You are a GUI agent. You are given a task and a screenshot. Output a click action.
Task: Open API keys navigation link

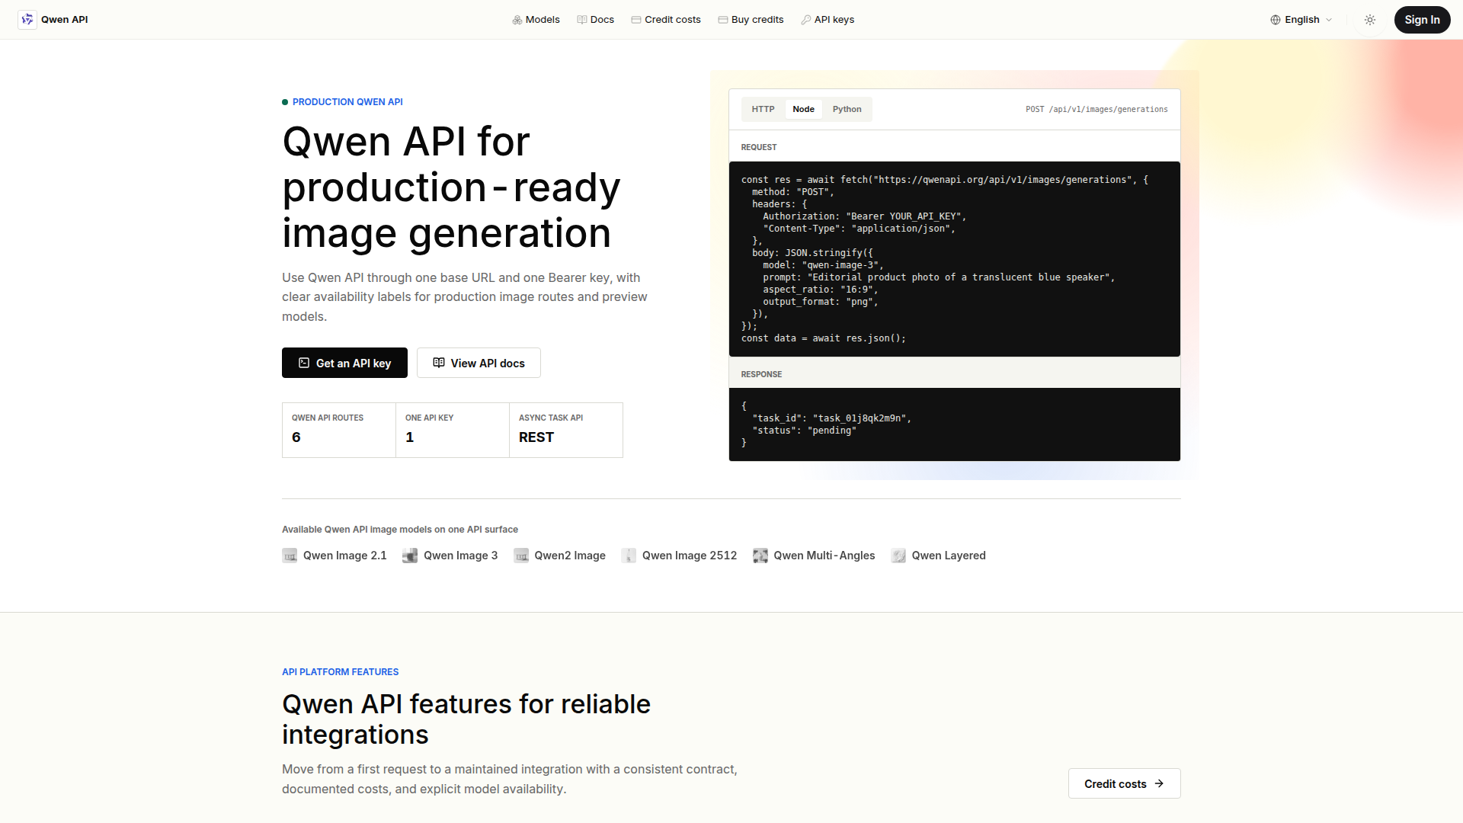pos(828,20)
